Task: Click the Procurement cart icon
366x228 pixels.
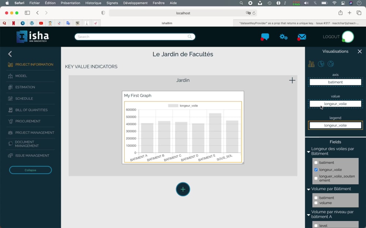Action: click(x=10, y=121)
